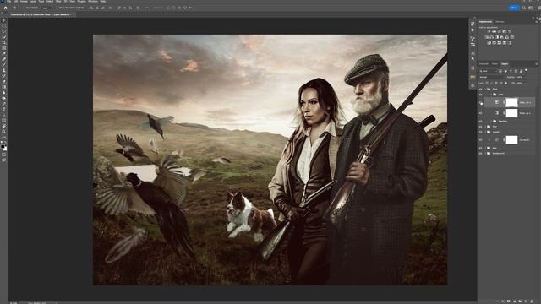This screenshot has width=541, height=304.
Task: Toggle Show Transform Controls checkbox
Action: click(x=57, y=8)
